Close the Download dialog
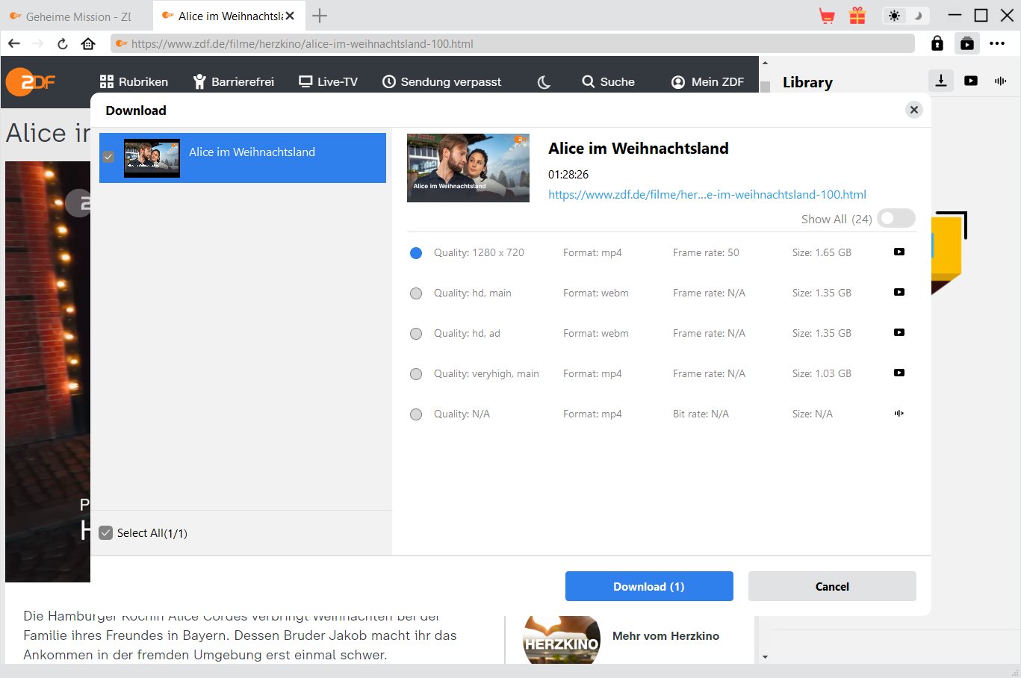The image size is (1021, 678). 913,110
